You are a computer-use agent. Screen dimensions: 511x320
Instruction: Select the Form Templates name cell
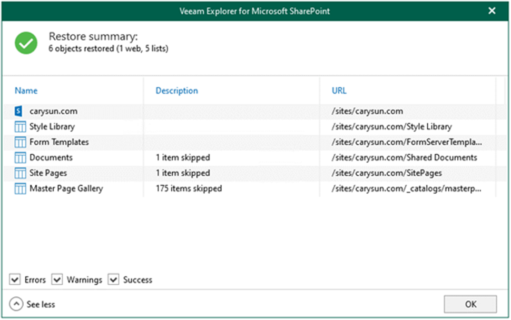(59, 142)
